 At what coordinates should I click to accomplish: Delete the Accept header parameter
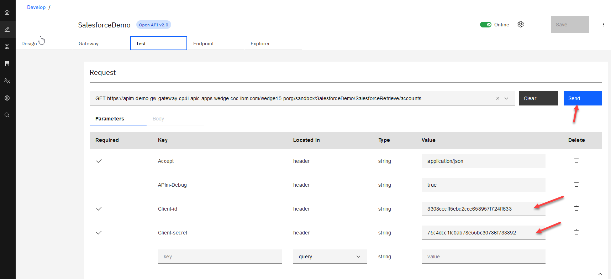click(576, 161)
